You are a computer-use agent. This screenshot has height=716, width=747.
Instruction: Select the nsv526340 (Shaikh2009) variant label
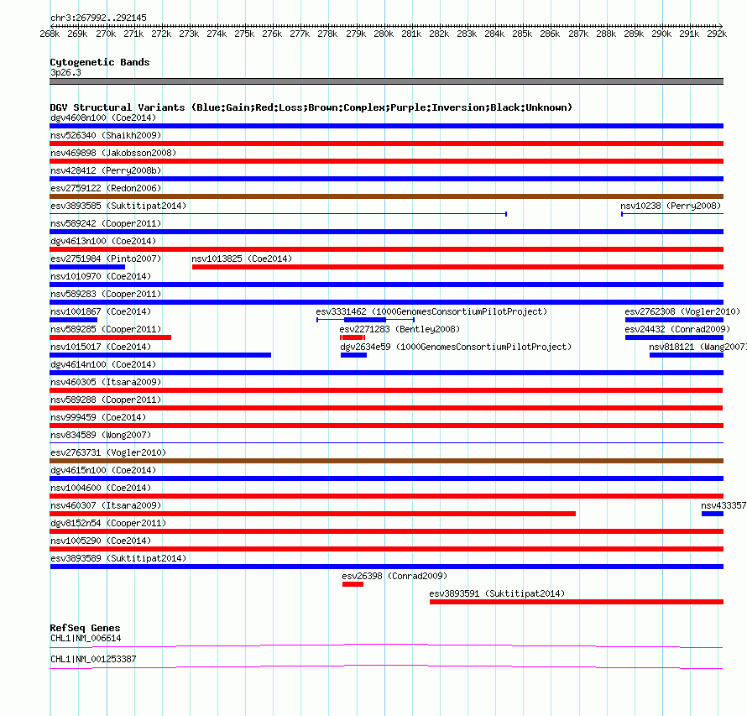pyautogui.click(x=106, y=135)
